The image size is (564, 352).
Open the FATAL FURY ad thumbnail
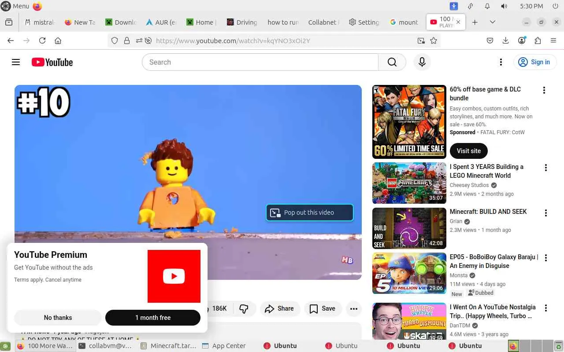409,121
